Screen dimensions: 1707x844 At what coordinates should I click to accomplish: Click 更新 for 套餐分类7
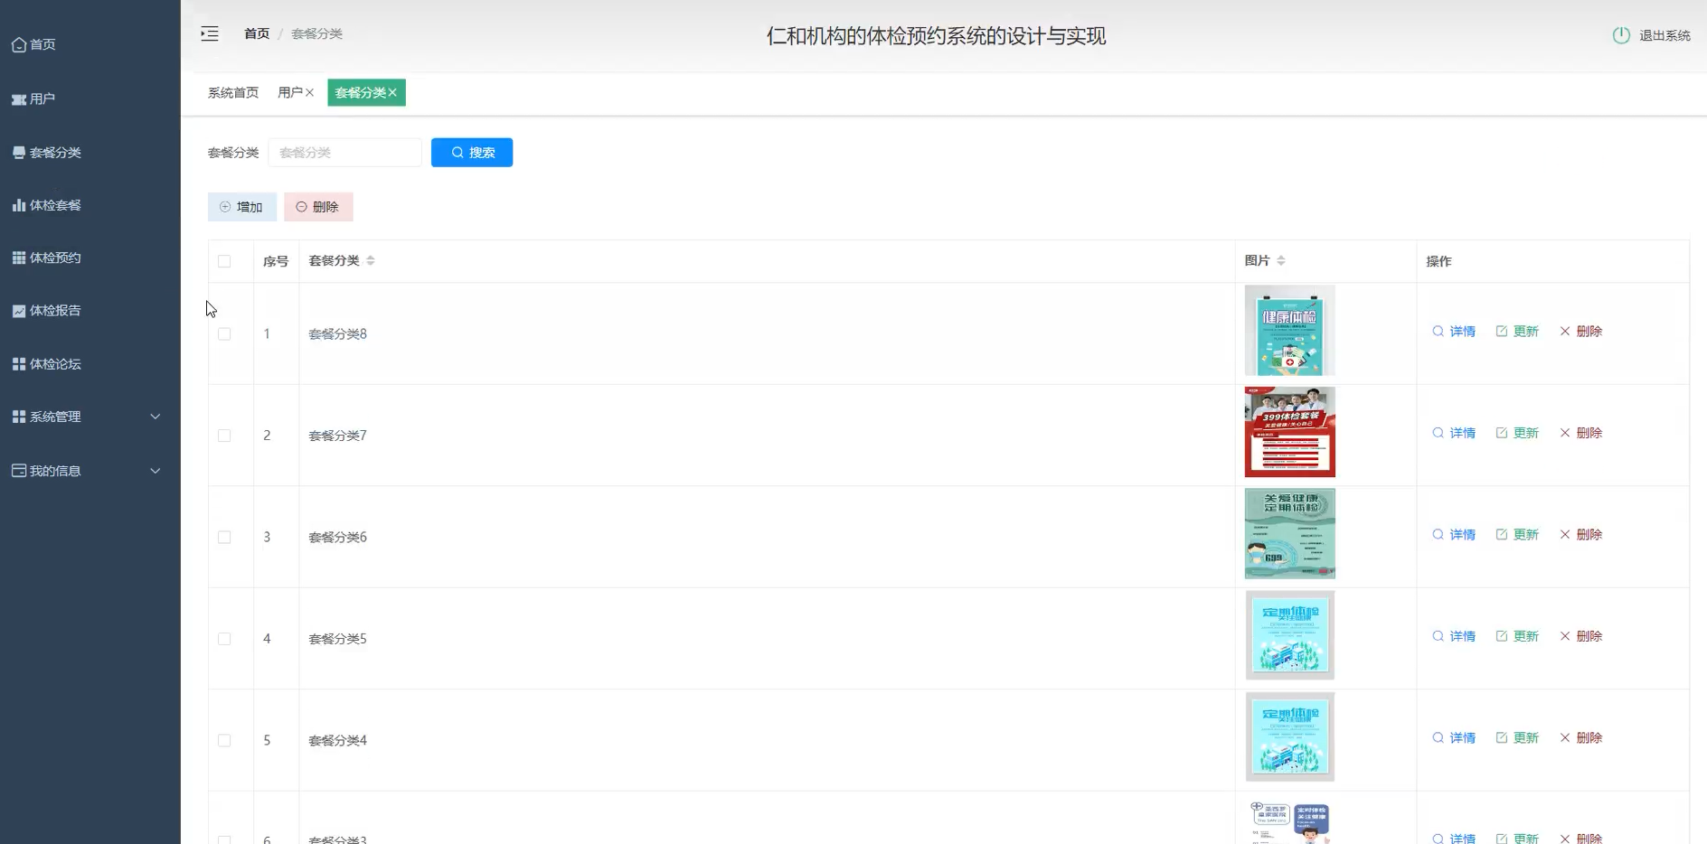click(x=1517, y=433)
